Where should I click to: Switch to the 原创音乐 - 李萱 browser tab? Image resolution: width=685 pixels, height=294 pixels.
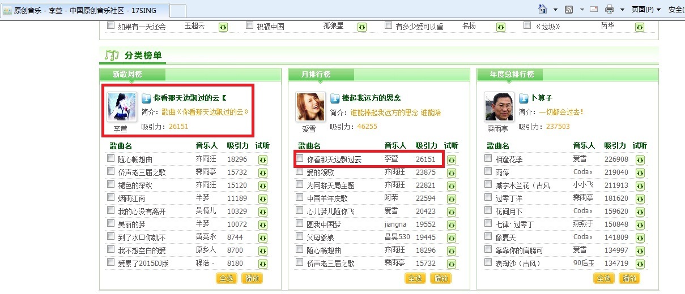click(84, 10)
